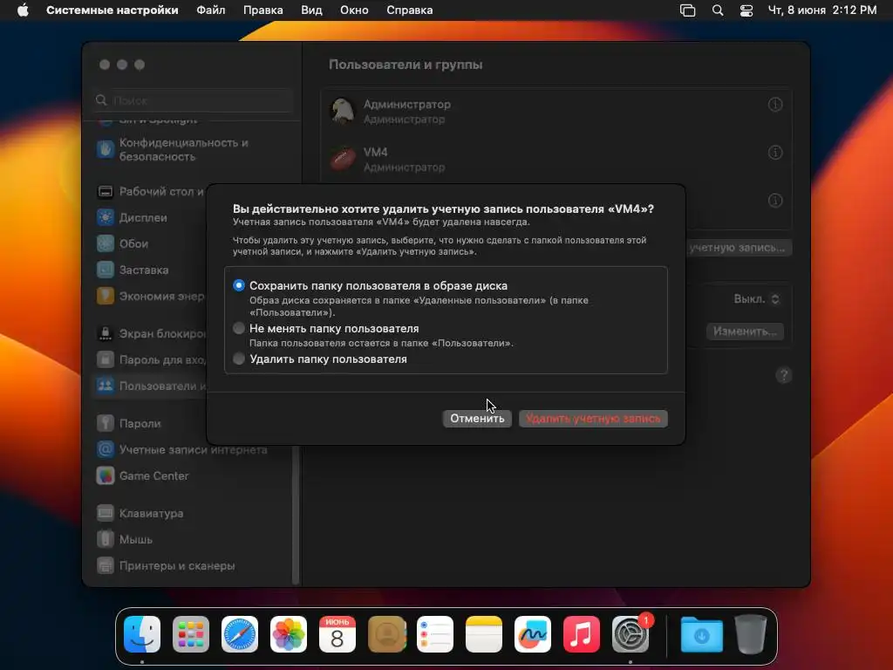
Task: Open Принтеры и сканеры settings
Action: (194, 565)
